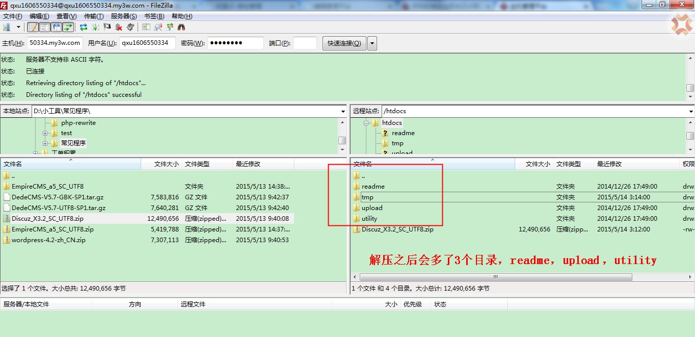
Task: Click the process queue icon
Action: point(95,27)
